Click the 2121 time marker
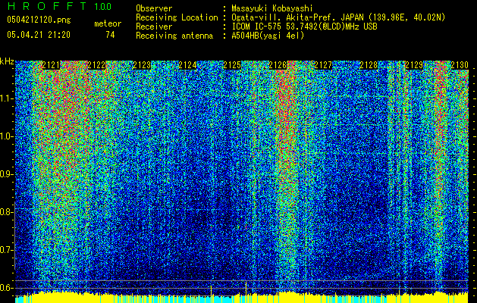Viewport: 477px width, 303px height. (51, 65)
